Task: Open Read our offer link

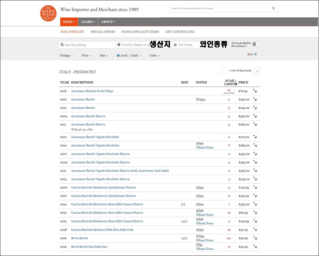Action: [82, 129]
